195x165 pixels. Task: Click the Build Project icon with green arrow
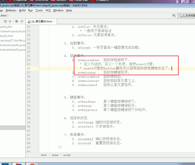click(174, 16)
